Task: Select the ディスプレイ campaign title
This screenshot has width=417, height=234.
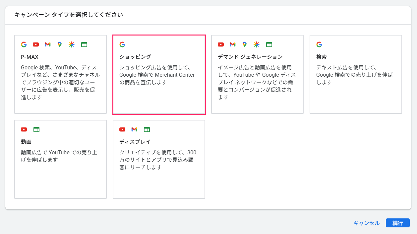Action: point(135,142)
